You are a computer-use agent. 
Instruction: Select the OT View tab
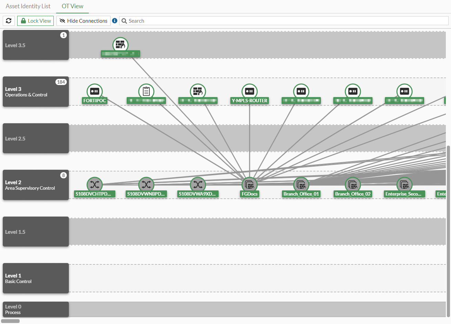click(x=72, y=6)
